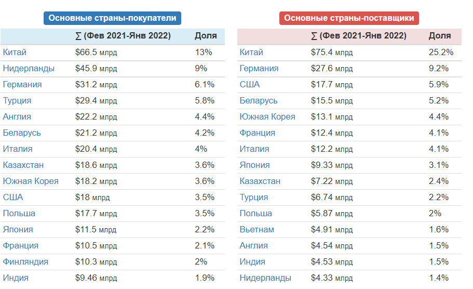The width and height of the screenshot is (473, 289).
Task: Click the "Основные страны-поставщики" red header button
Action: click(x=349, y=18)
